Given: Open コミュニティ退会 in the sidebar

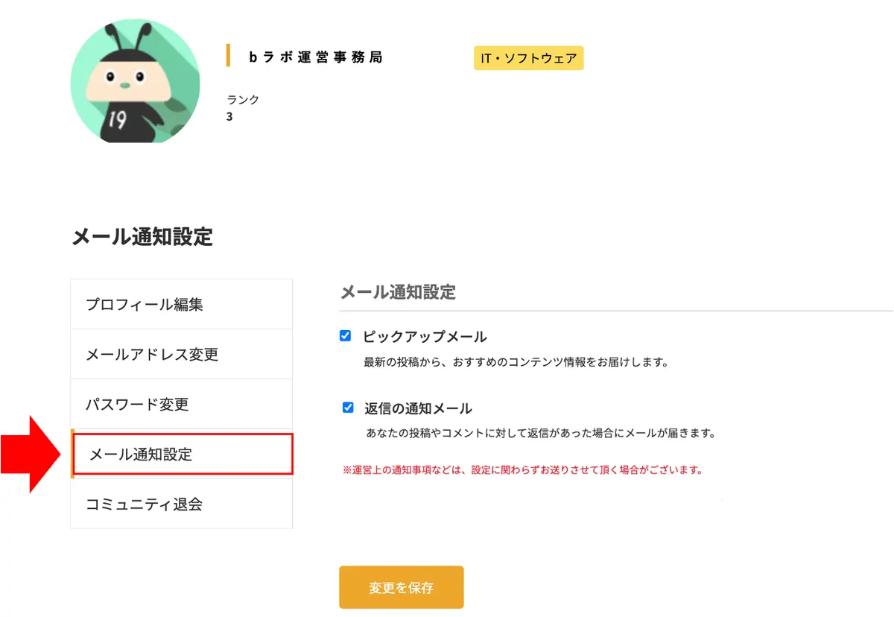Looking at the screenshot, I should pyautogui.click(x=182, y=504).
